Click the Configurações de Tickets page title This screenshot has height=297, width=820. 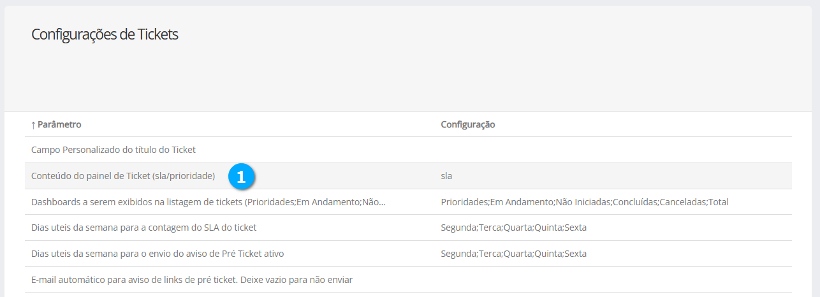click(105, 34)
